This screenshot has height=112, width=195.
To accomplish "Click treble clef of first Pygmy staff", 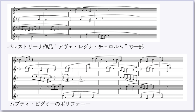I will [15, 60].
